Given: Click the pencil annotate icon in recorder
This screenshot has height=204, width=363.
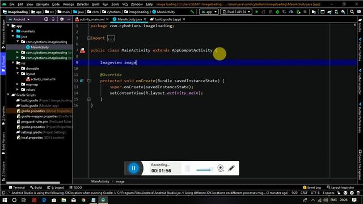Looking at the screenshot, I should (231, 168).
